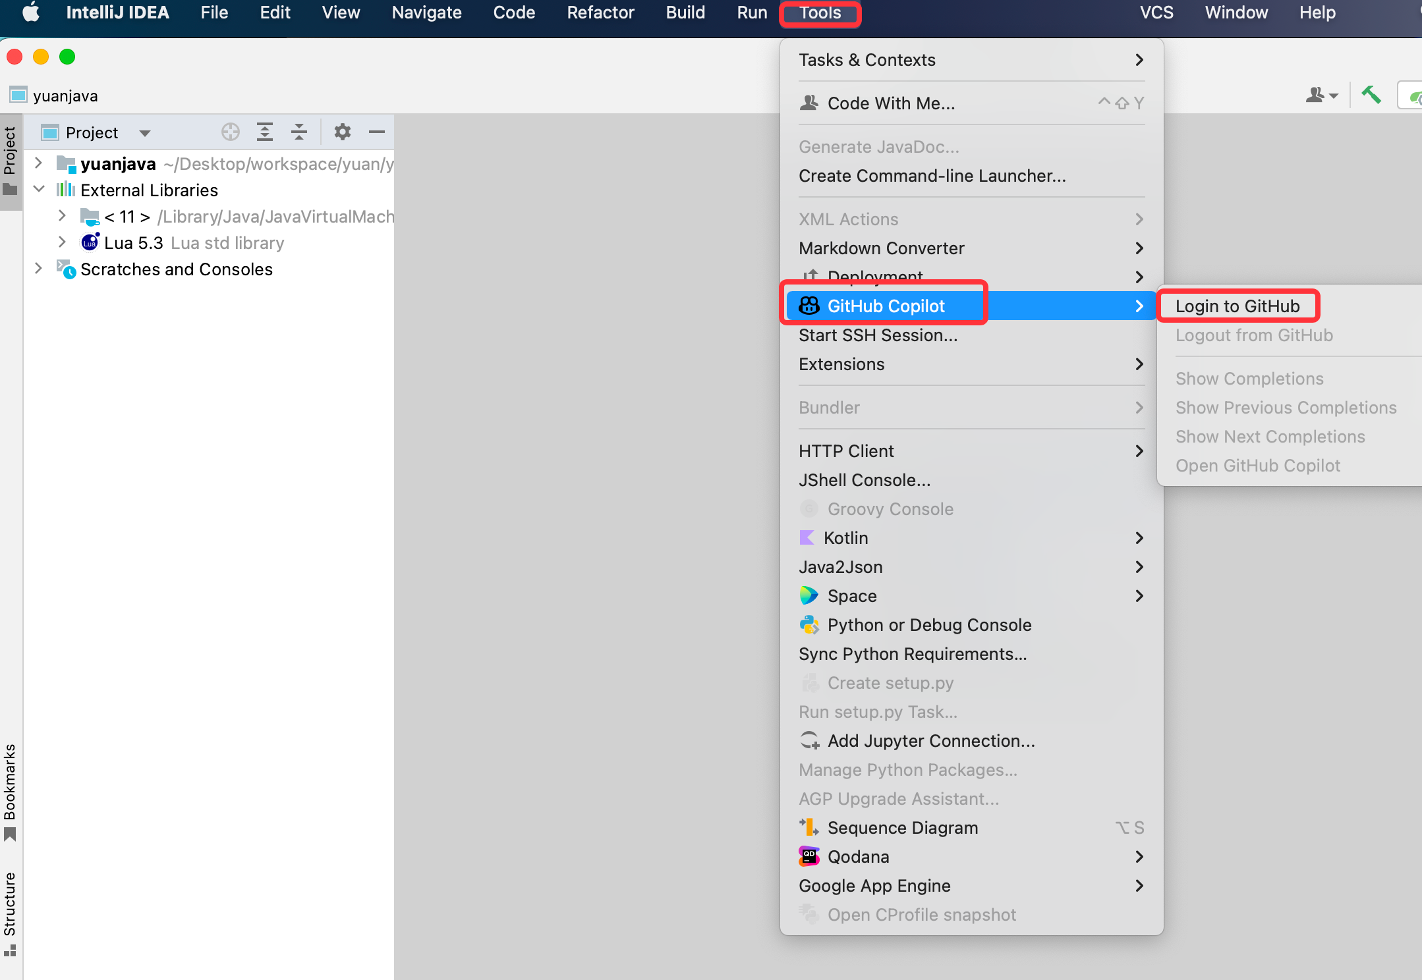Click the External Libraries icon
This screenshot has width=1422, height=980.
66,190
